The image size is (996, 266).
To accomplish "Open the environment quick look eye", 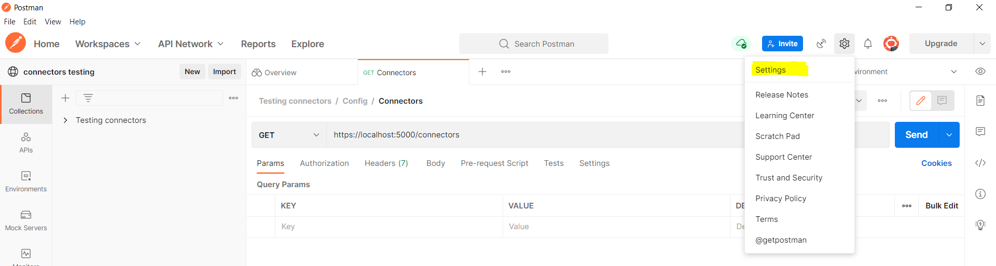I will coord(980,72).
